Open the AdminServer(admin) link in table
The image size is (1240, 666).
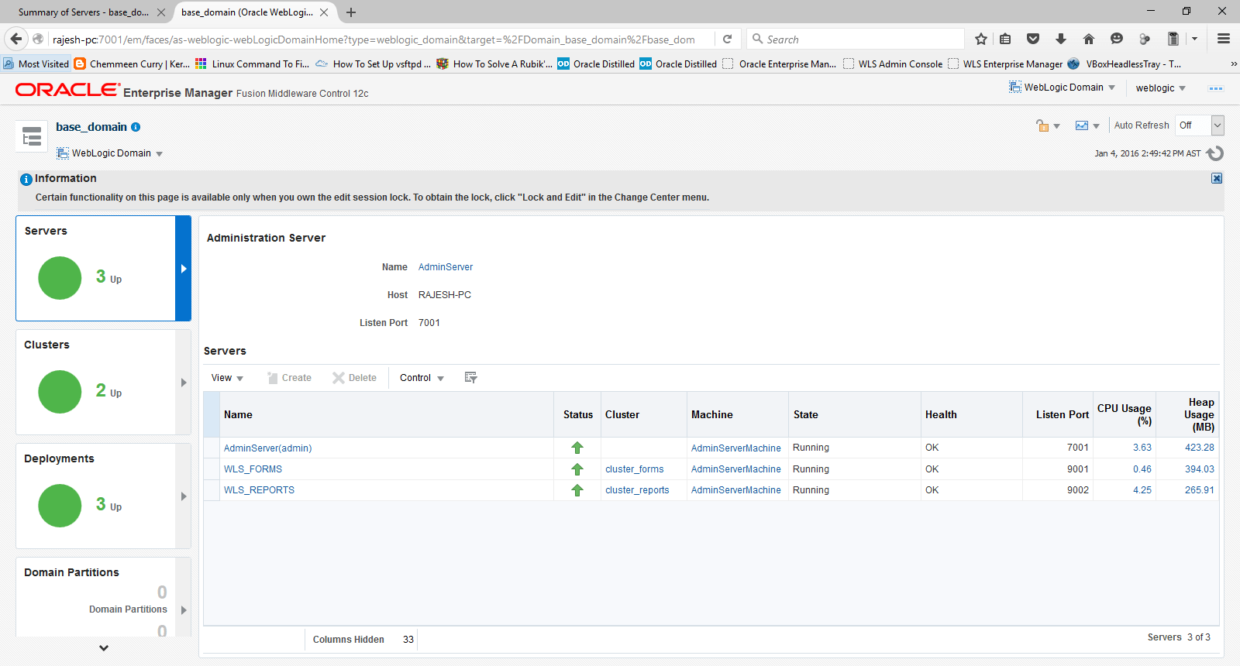click(x=267, y=448)
